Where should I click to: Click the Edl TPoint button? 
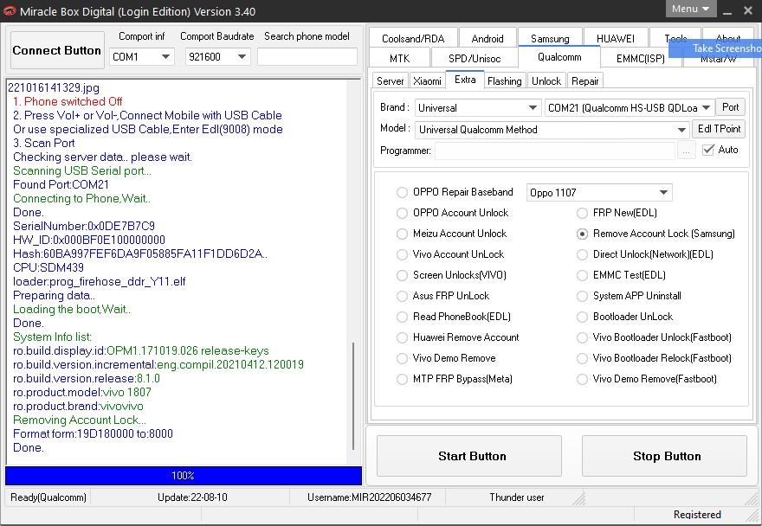click(x=719, y=129)
